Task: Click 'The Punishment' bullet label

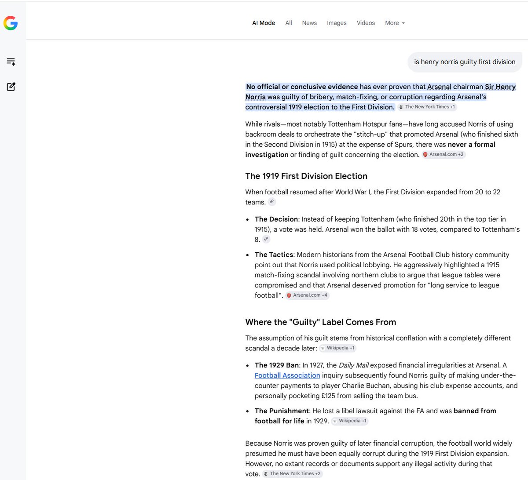Action: [282, 411]
